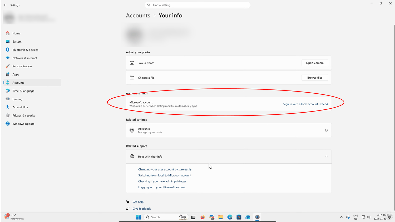Image resolution: width=395 pixels, height=222 pixels.
Task: Open Time & language settings
Action: point(32,91)
